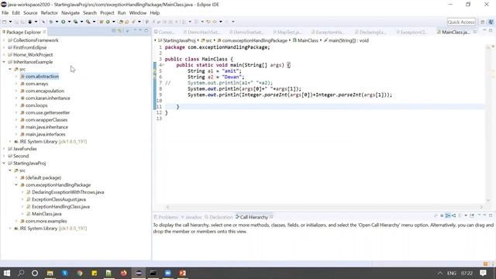Screen dimensions: 496x279
Task: Click the editor vertical scrollbar down arrow
Action: (487, 200)
